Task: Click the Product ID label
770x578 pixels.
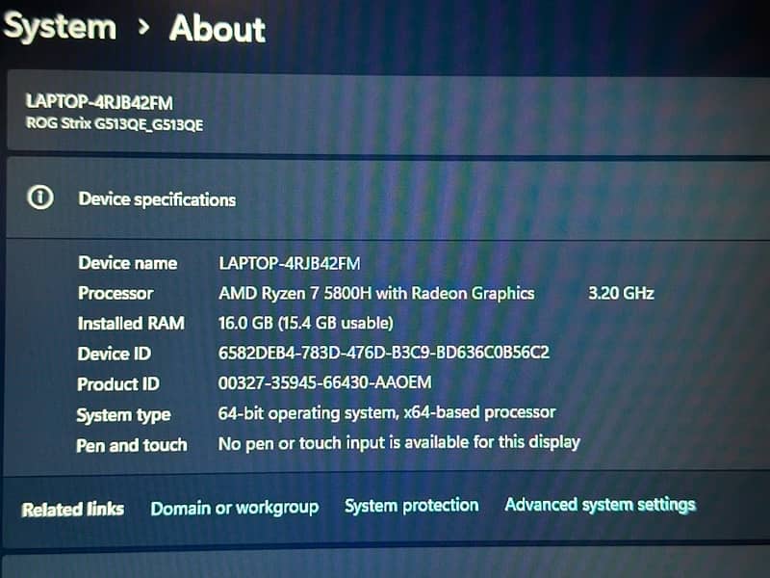Action: [x=118, y=384]
